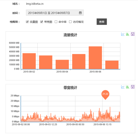Click the 带宽统计 chart title
The height and width of the screenshot is (135, 138).
coord(70,88)
